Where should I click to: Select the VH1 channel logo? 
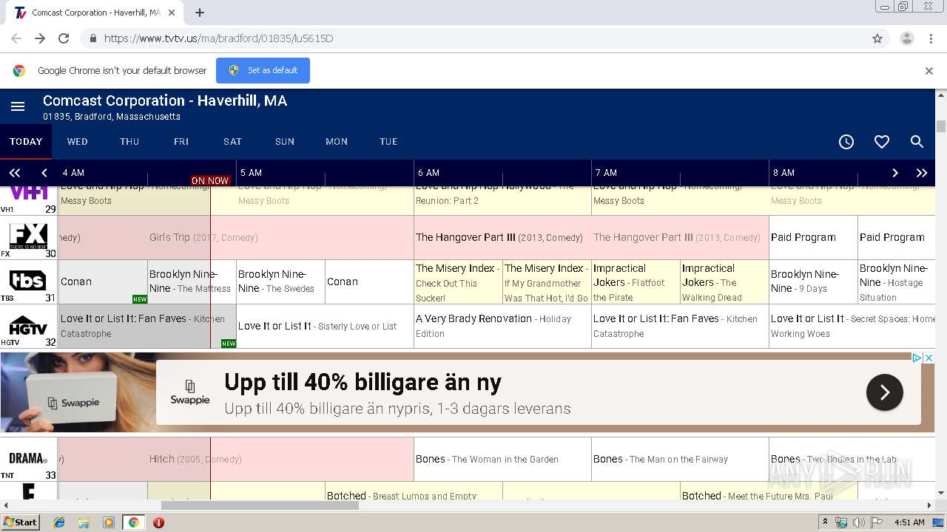coord(28,194)
